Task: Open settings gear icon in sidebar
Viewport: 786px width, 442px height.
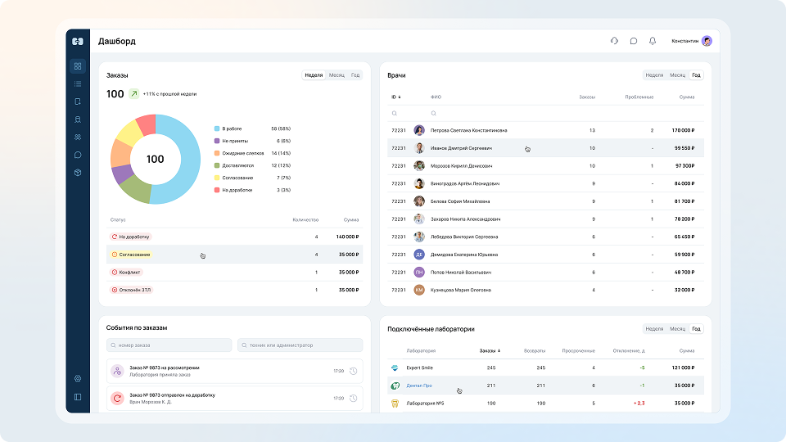Action: 78,379
